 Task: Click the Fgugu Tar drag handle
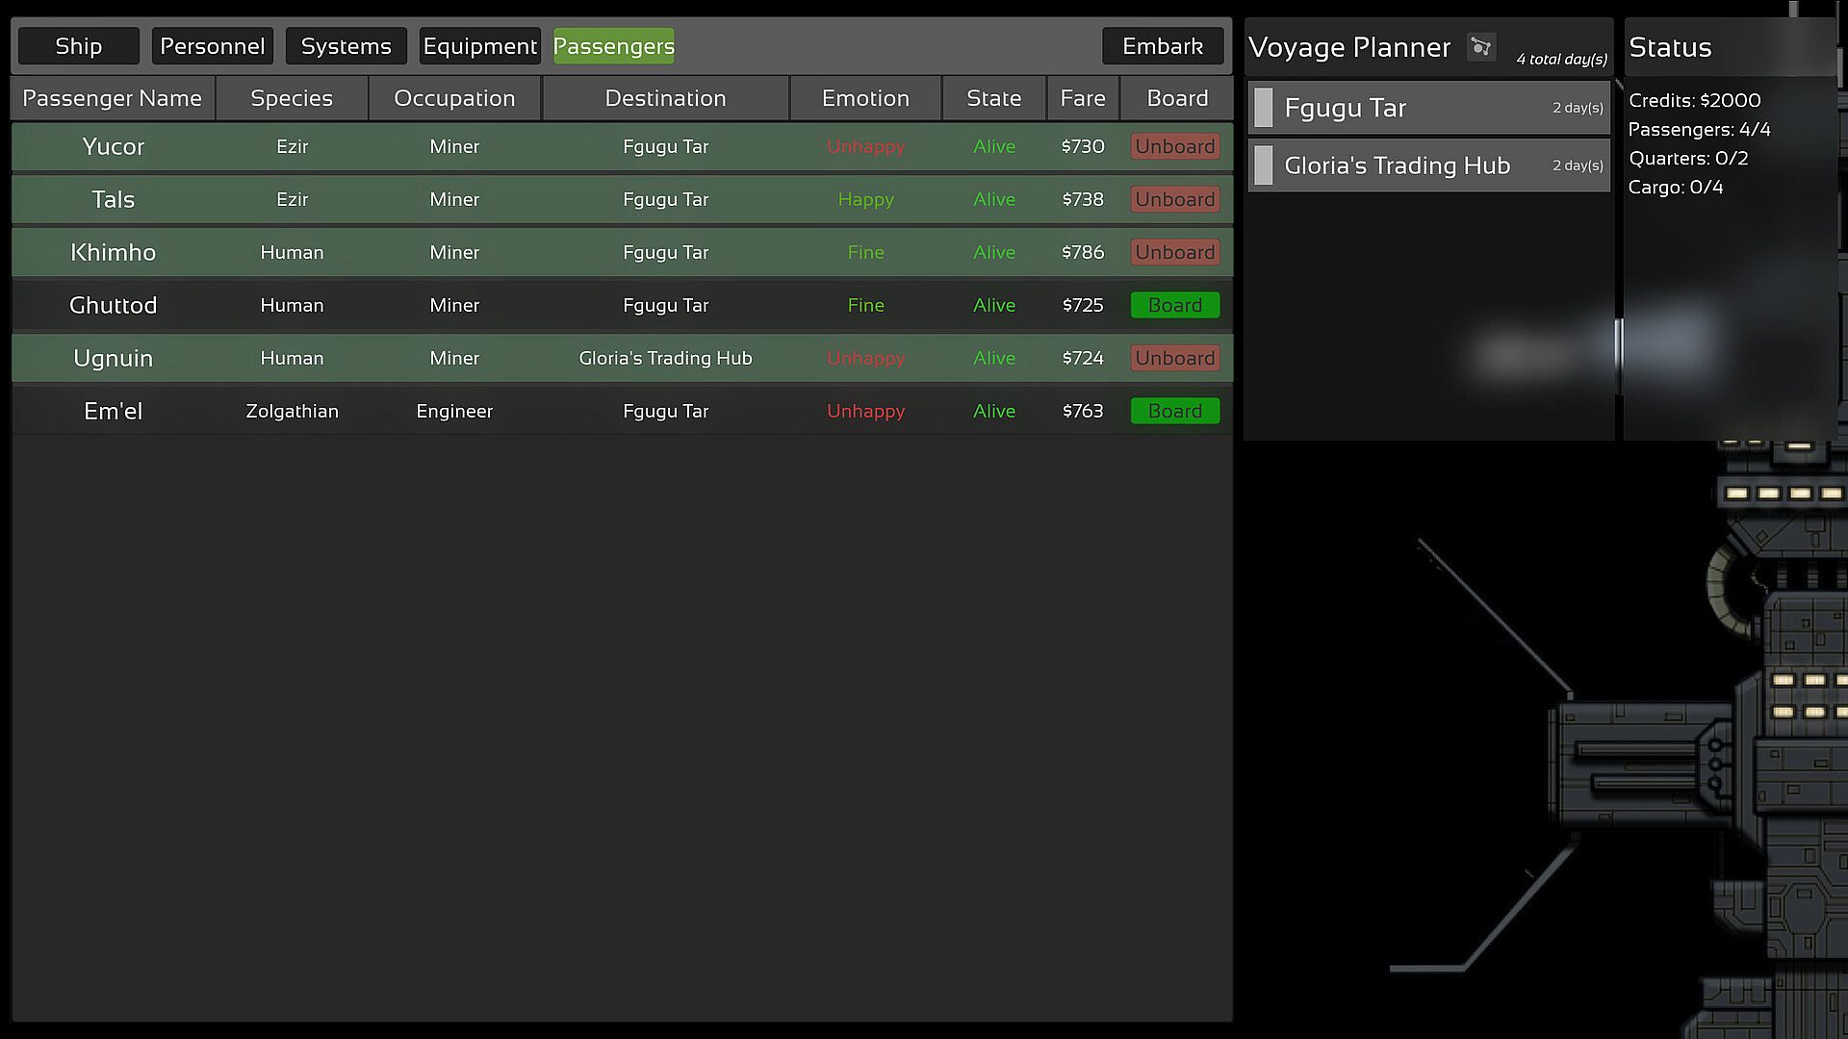(x=1264, y=108)
